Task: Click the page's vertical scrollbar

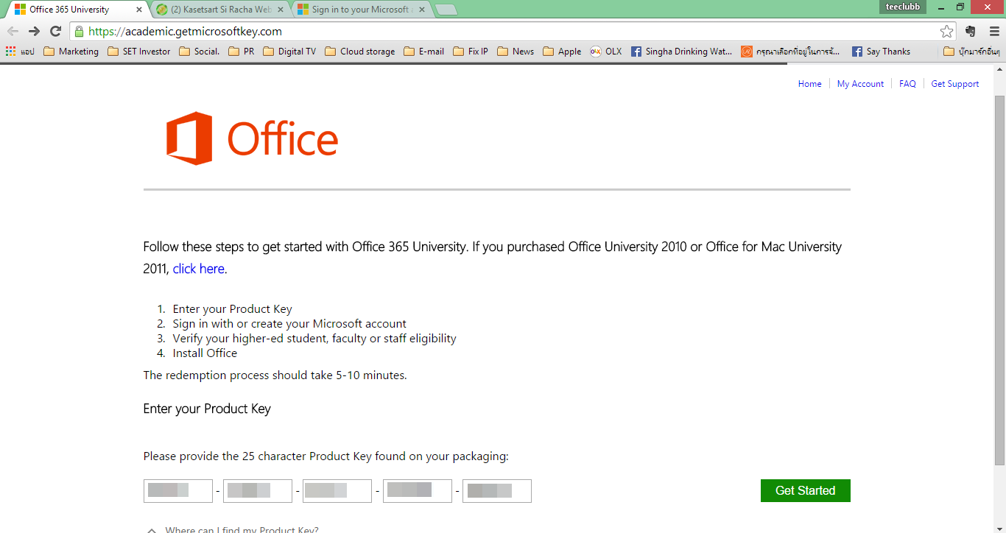Action: pyautogui.click(x=999, y=280)
